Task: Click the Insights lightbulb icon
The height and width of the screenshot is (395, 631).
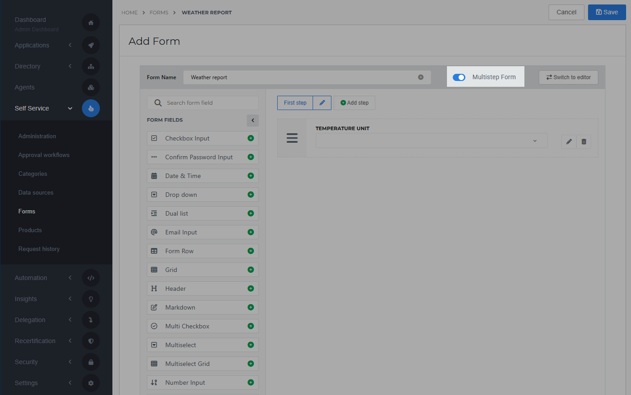Action: 91,299
